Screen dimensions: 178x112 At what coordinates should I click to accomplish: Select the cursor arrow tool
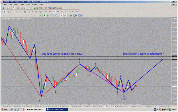coord(5,12)
